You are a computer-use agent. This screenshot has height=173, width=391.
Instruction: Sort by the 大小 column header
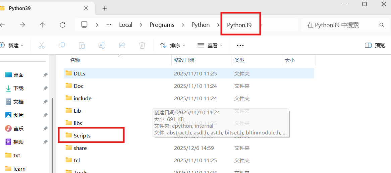point(290,60)
